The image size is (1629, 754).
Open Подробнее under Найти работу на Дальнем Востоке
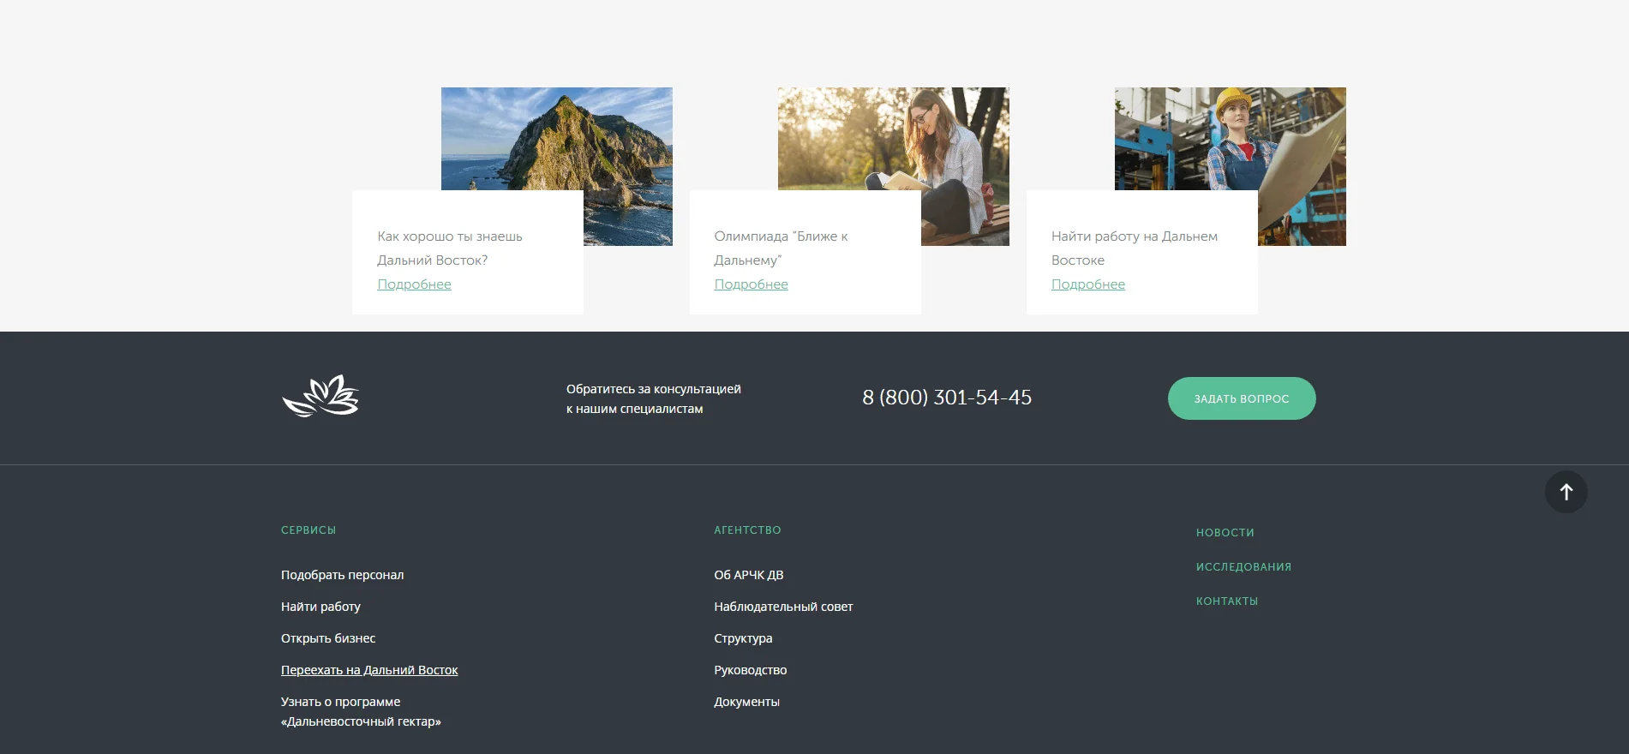tap(1087, 284)
